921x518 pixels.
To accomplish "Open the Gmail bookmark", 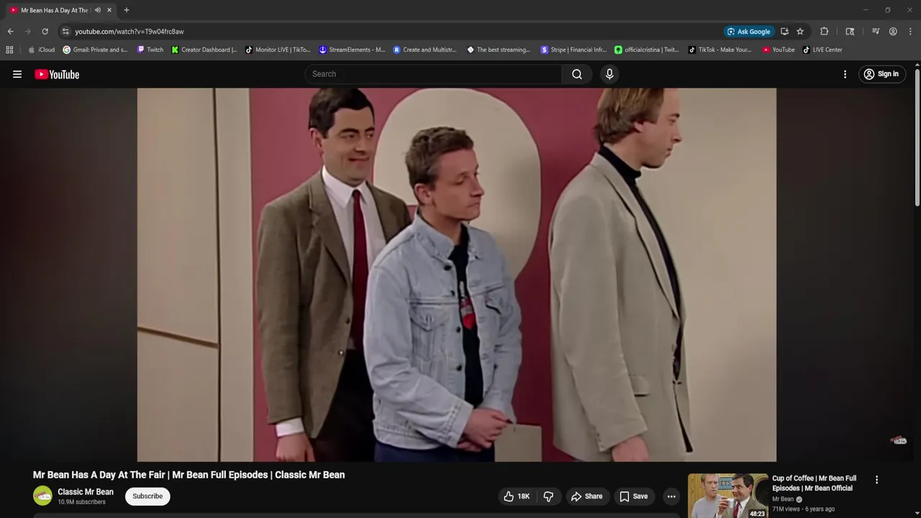I will 95,50.
